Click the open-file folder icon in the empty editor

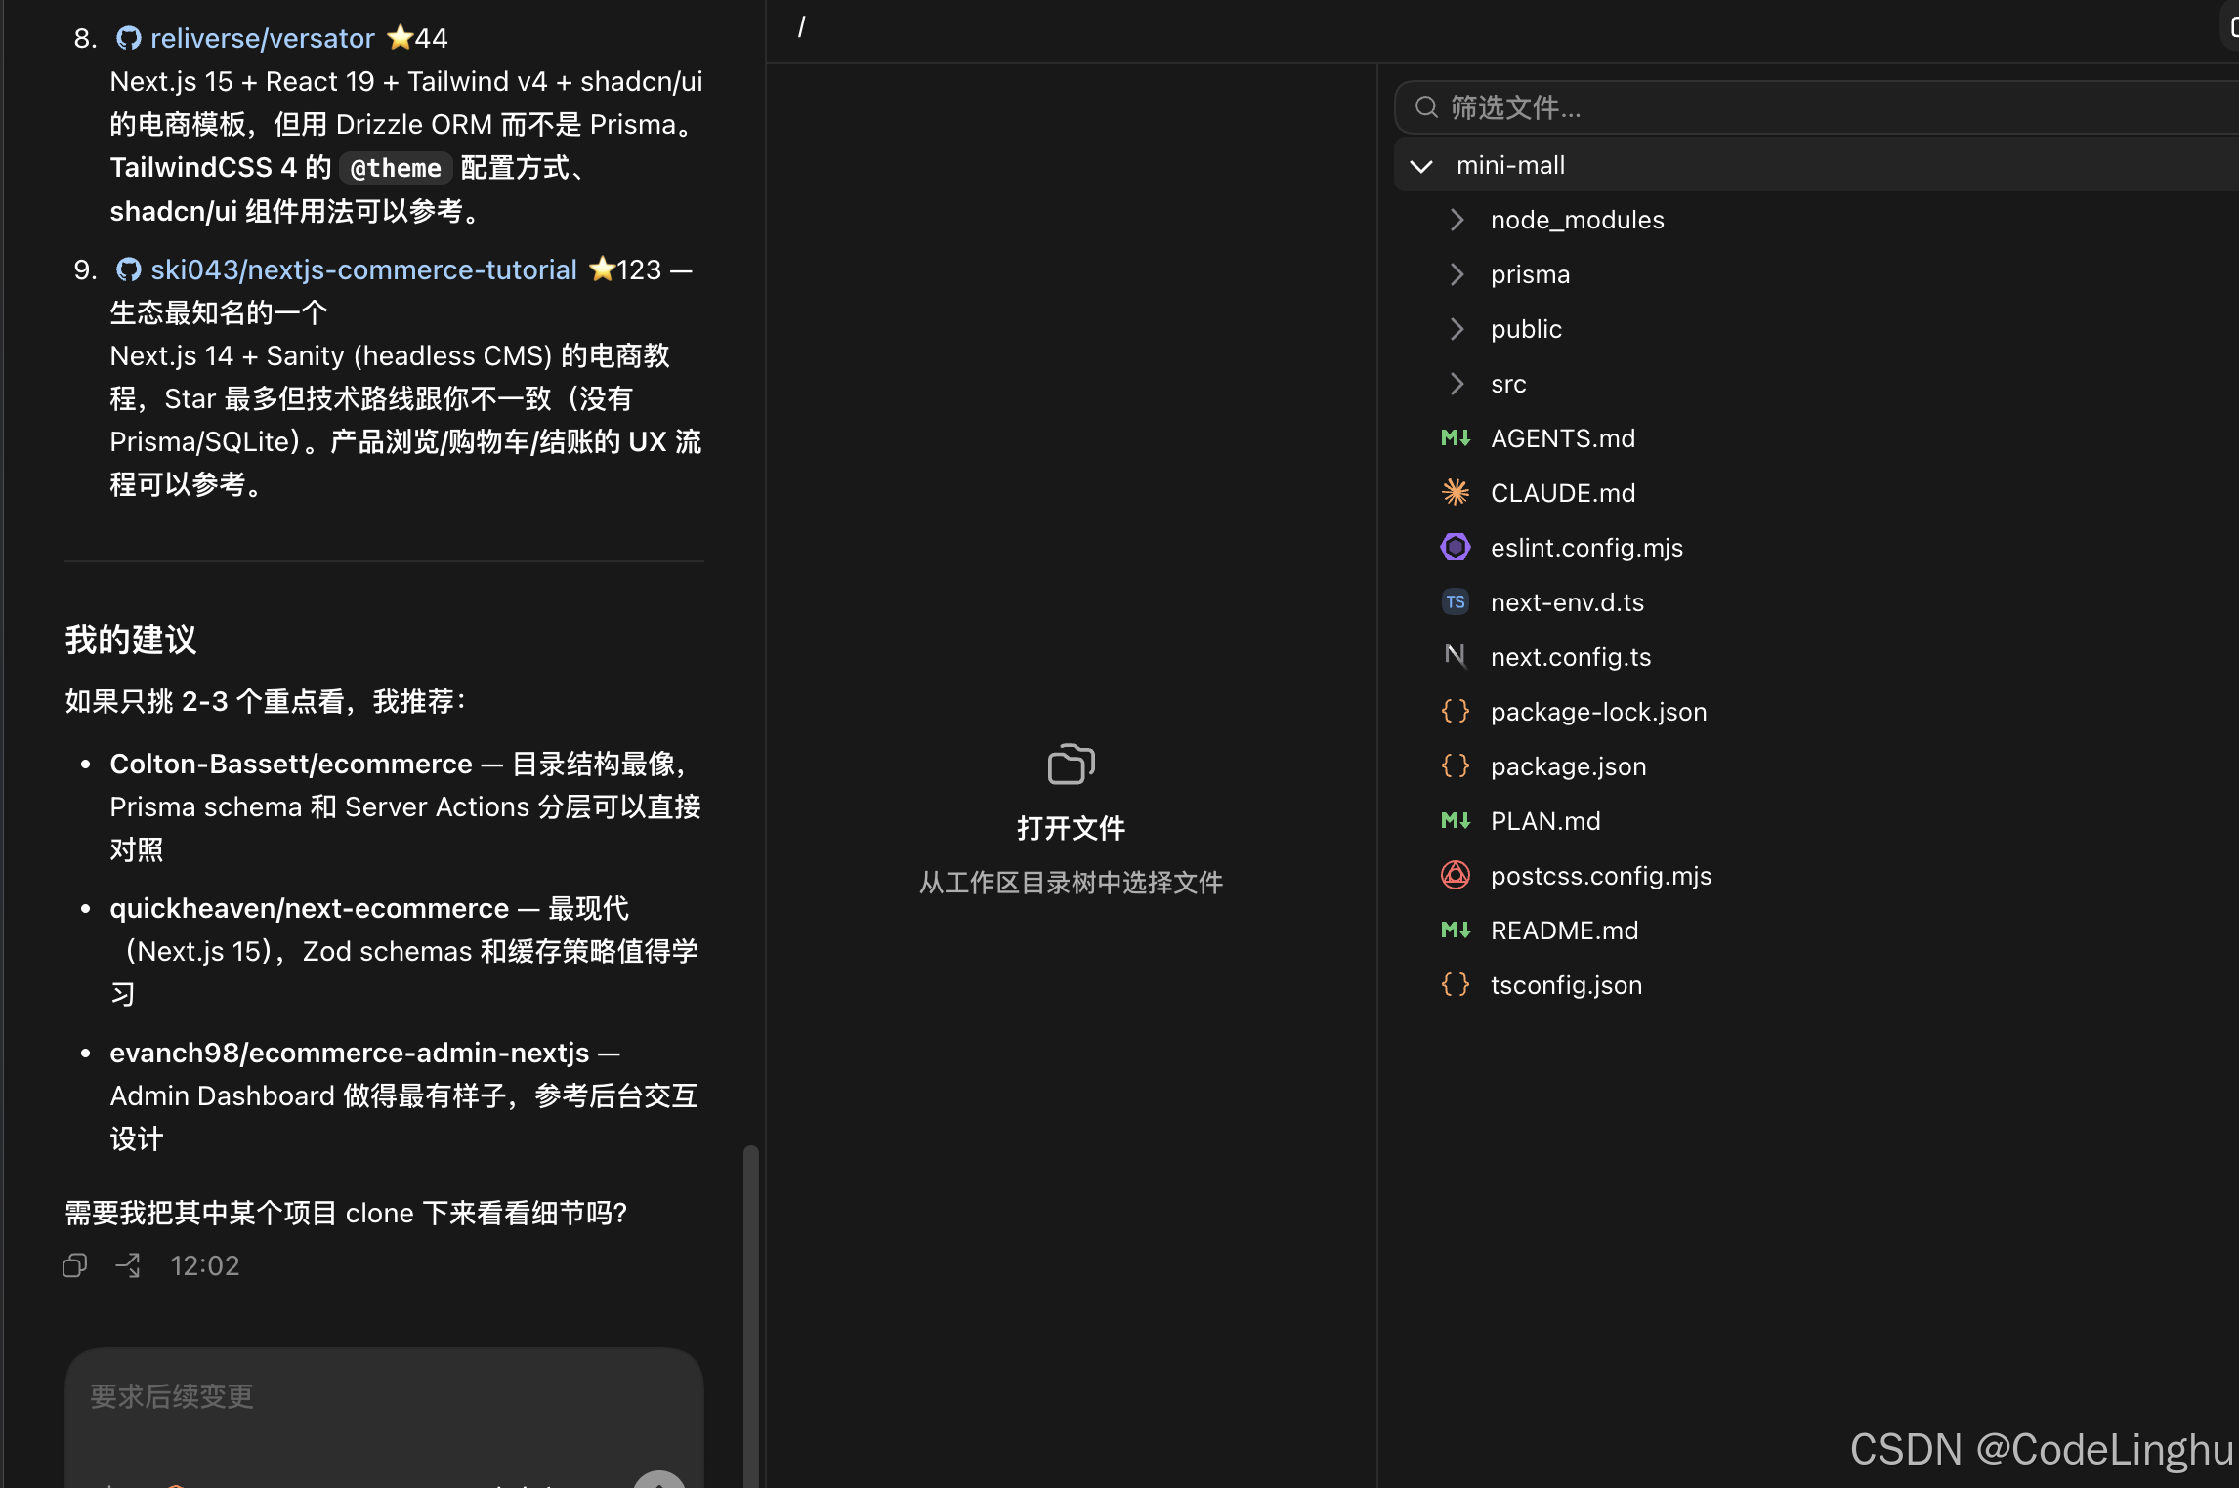1071,764
